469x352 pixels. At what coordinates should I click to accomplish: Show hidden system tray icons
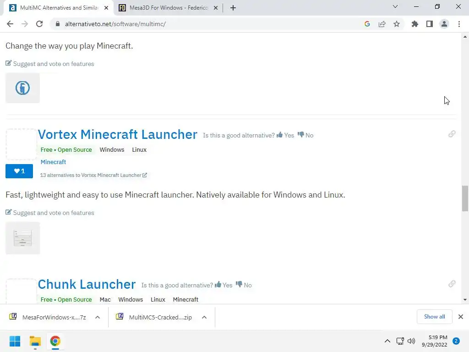click(x=387, y=341)
